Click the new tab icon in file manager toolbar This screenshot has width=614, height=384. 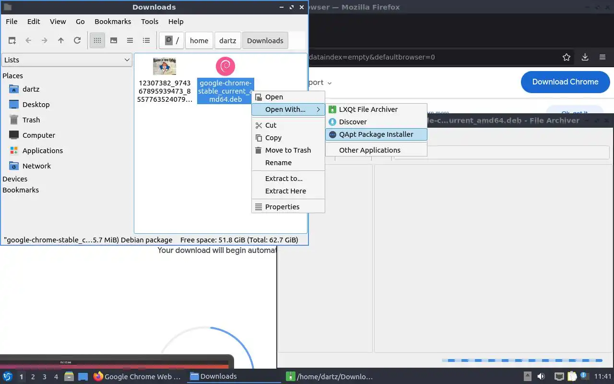coord(12,41)
